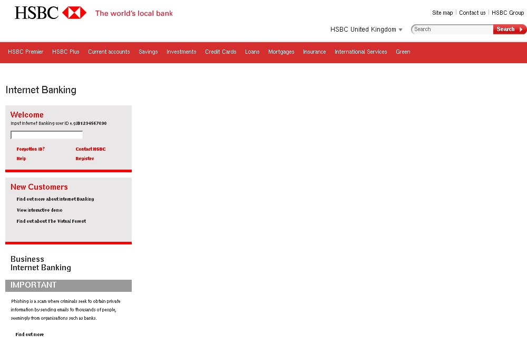Open Find out about The Virtual Forest
The image size is (527, 344).
pyautogui.click(x=51, y=221)
